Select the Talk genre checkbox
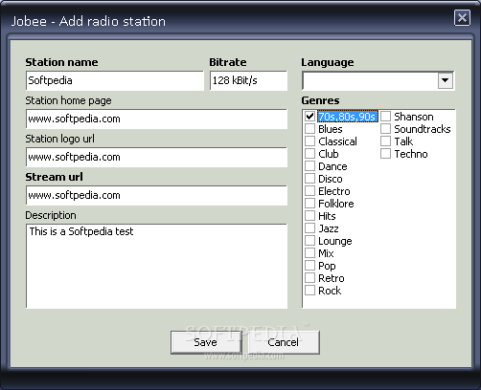This screenshot has height=390, width=481. 385,141
